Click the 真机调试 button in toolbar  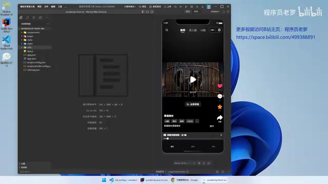click(155, 7)
